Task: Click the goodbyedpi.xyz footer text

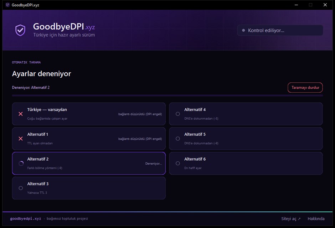Action: pos(26,219)
